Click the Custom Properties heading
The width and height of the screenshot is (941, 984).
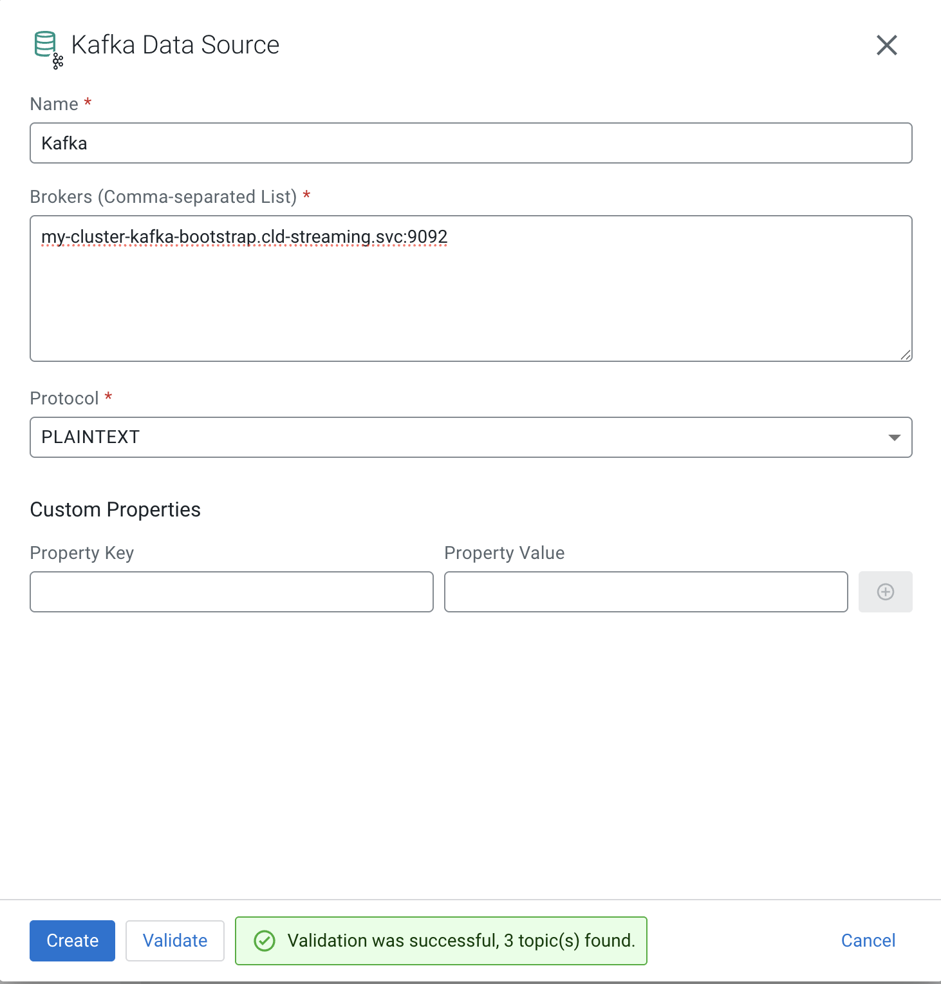click(x=115, y=510)
